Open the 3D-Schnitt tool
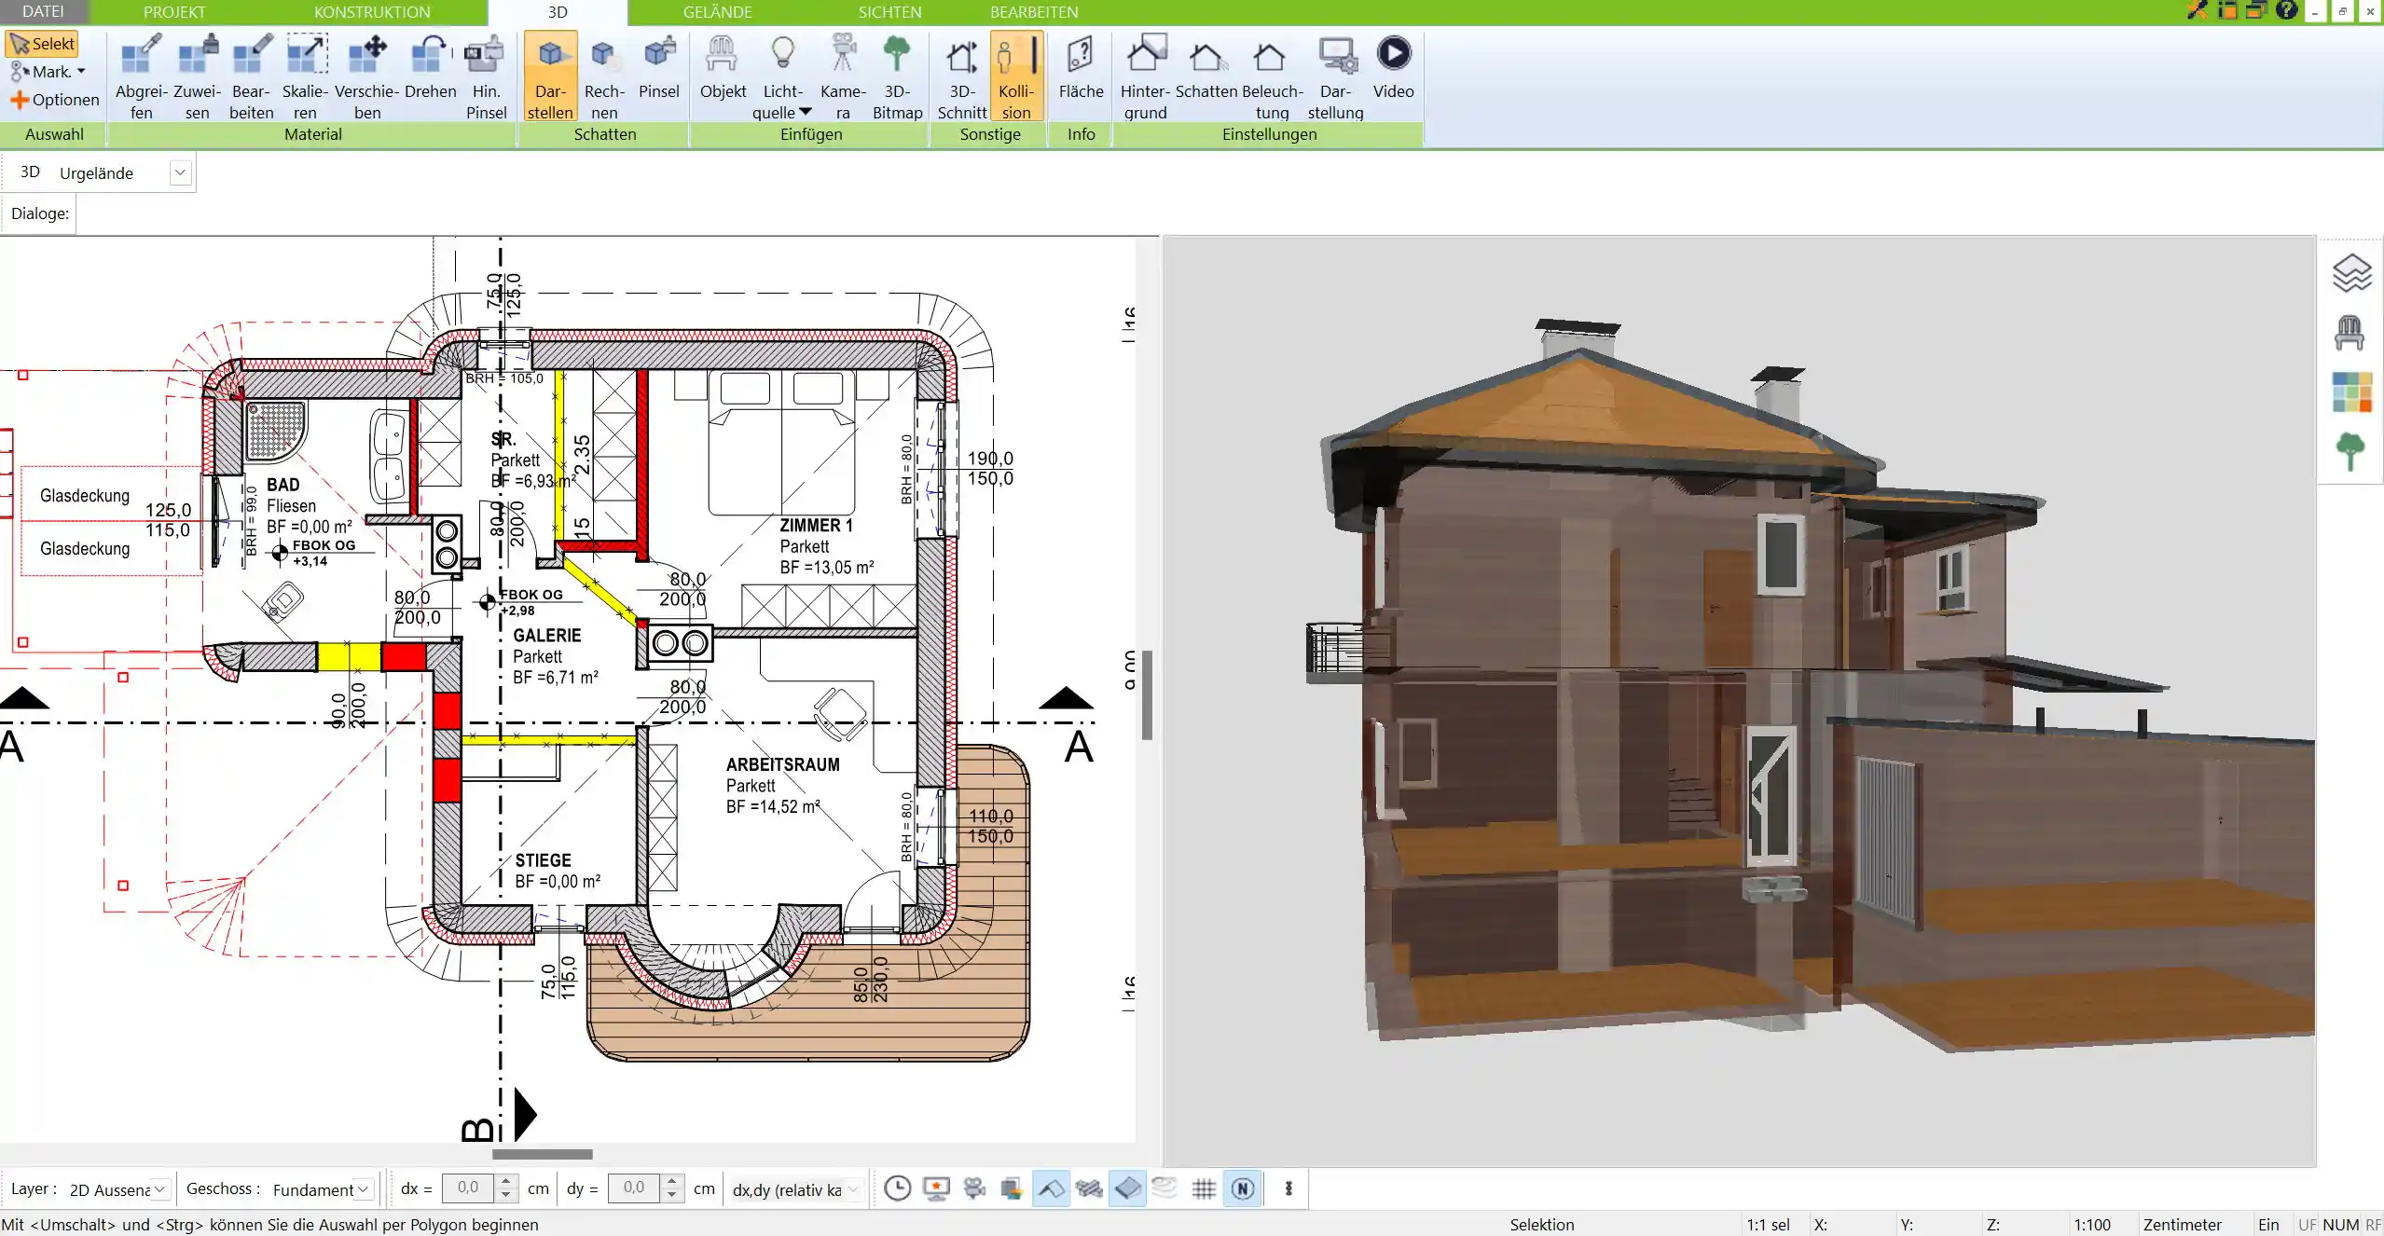The width and height of the screenshot is (2384, 1236). point(962,76)
